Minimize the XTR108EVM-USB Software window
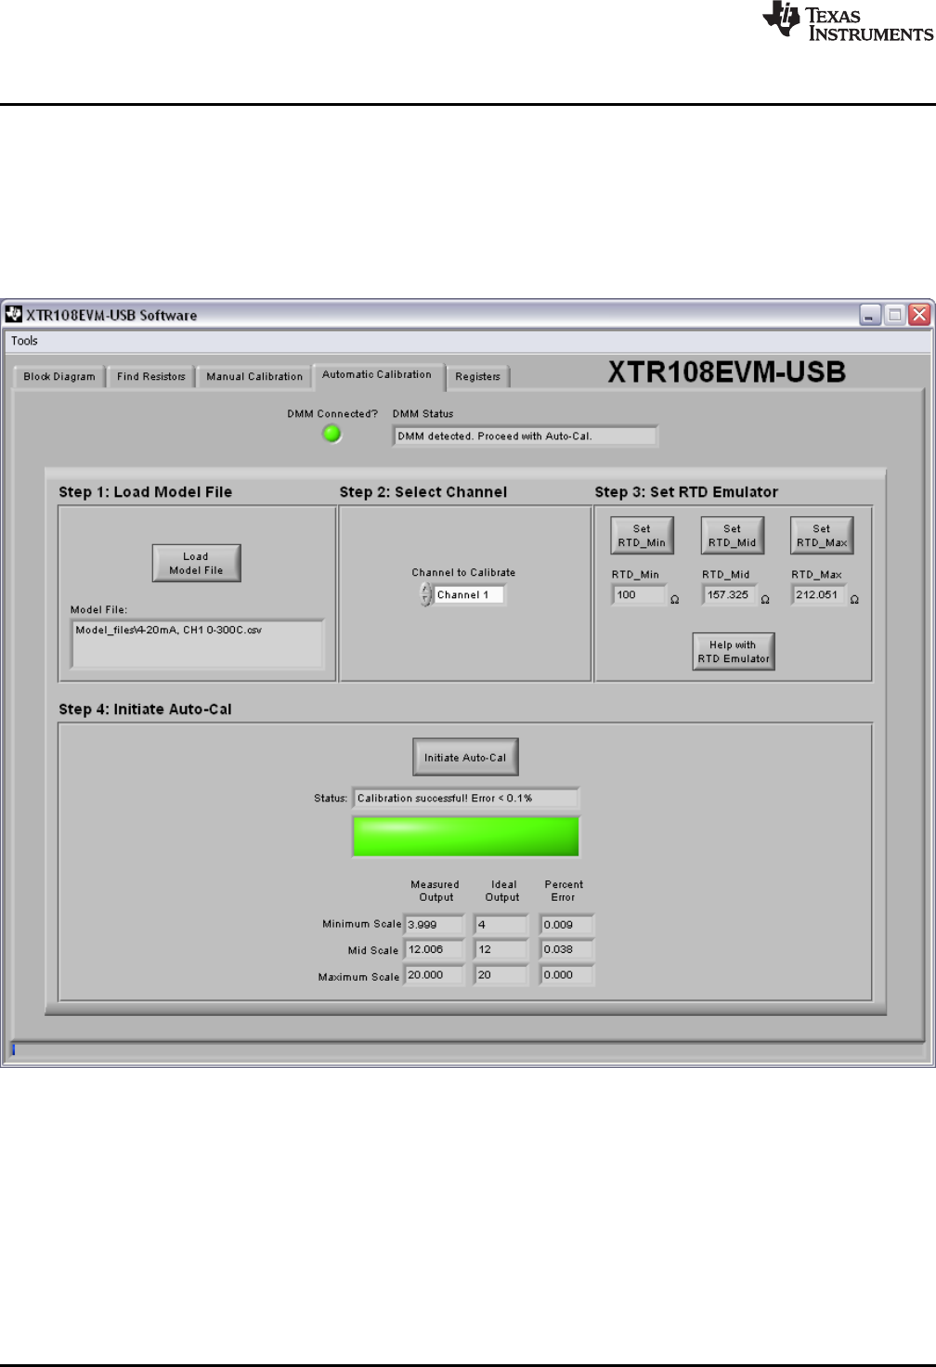 click(870, 315)
